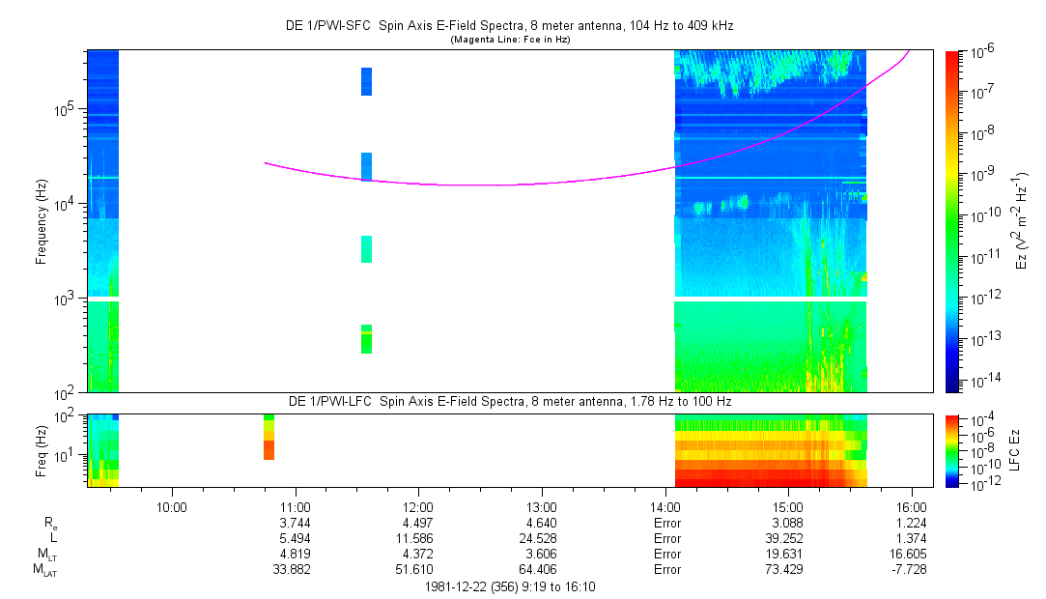The width and height of the screenshot is (1046, 599).
Task: Click the "Freq (Hz)" lower axis label
Action: pyautogui.click(x=42, y=451)
